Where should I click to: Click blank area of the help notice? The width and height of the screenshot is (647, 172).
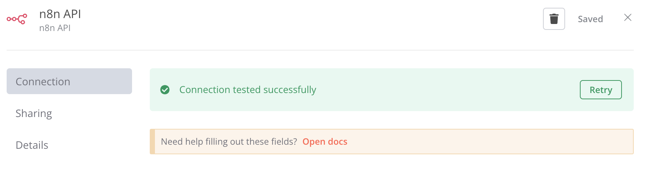[x=480, y=142]
